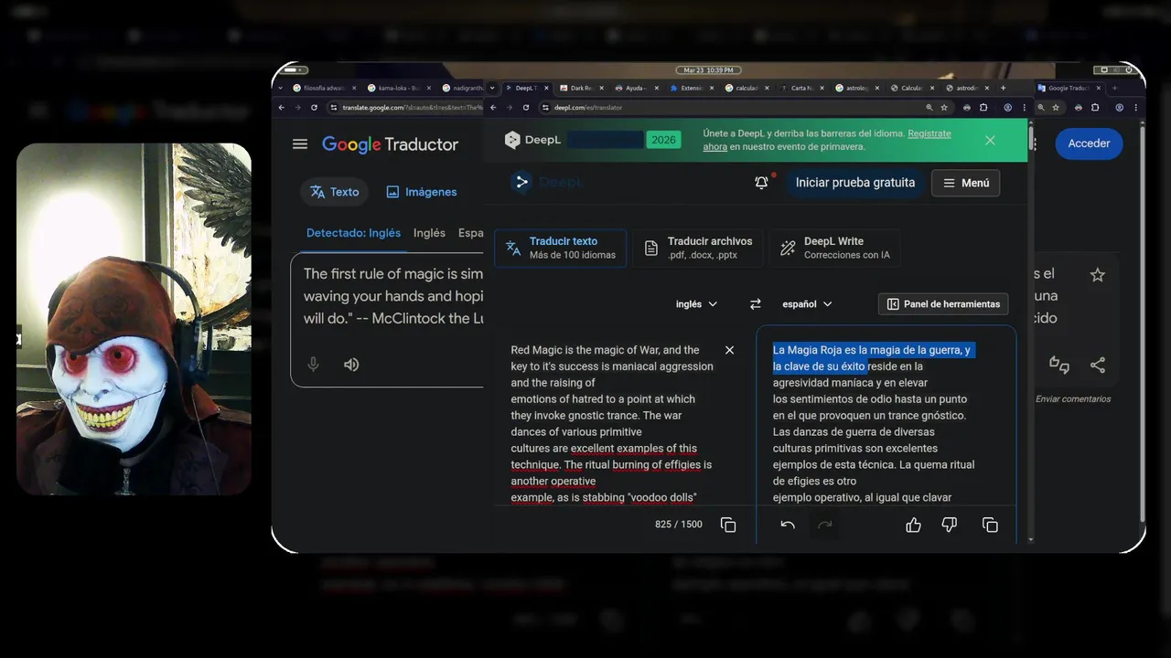1171x658 pixels.
Task: Click DeepL page vertical scrollbar
Action: pos(1032,139)
